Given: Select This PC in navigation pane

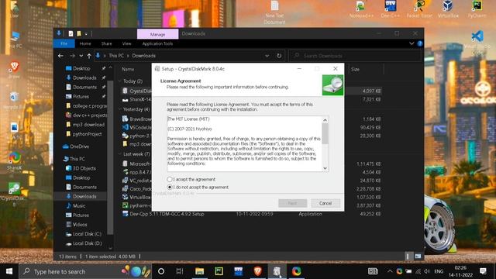Looking at the screenshot, I should tap(77, 159).
